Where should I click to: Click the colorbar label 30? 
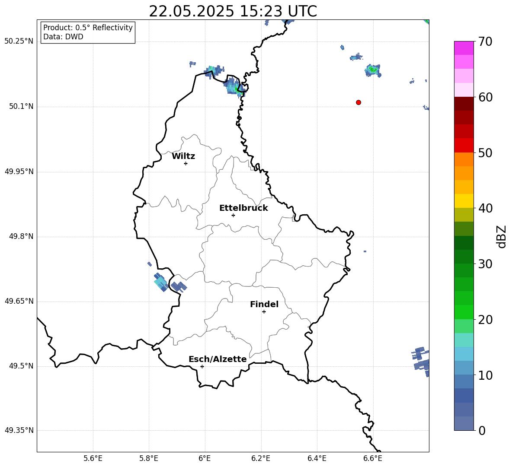485,264
